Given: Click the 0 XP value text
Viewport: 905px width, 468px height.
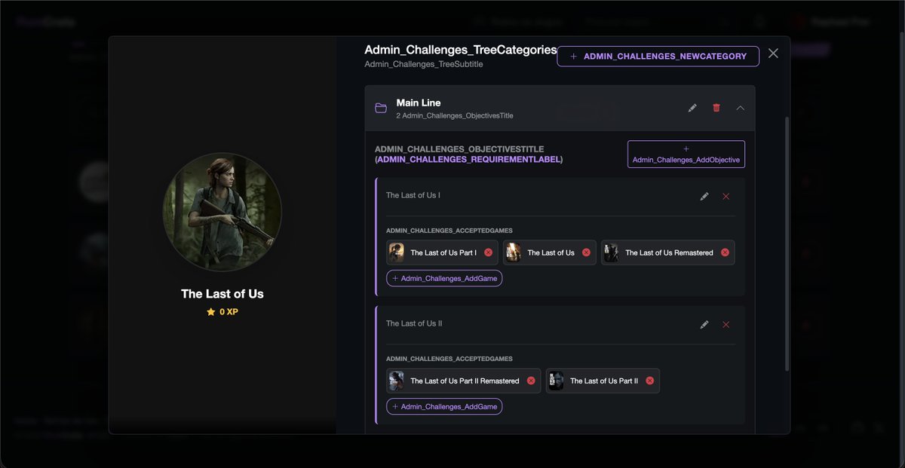Looking at the screenshot, I should pyautogui.click(x=229, y=311).
